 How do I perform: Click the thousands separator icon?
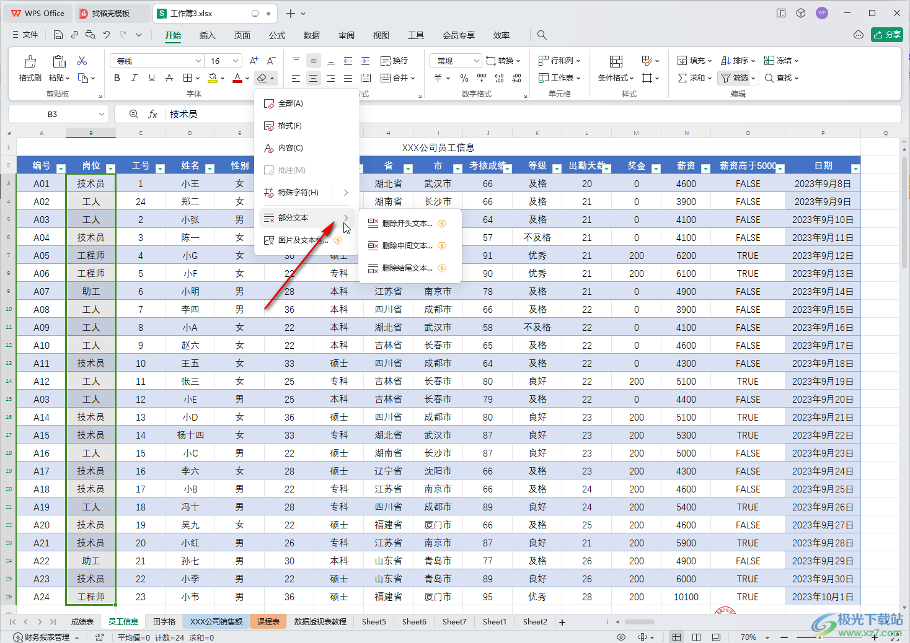(x=482, y=78)
